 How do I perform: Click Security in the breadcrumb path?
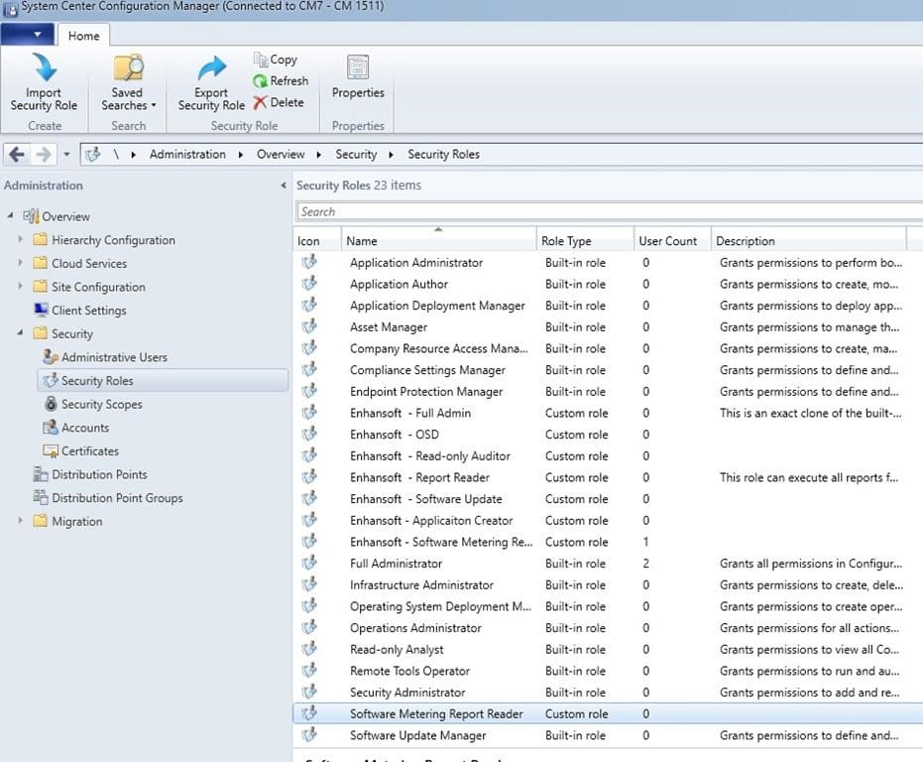click(356, 155)
